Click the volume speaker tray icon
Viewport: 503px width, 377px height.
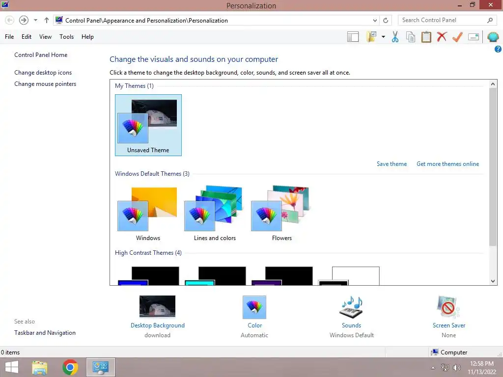(456, 368)
